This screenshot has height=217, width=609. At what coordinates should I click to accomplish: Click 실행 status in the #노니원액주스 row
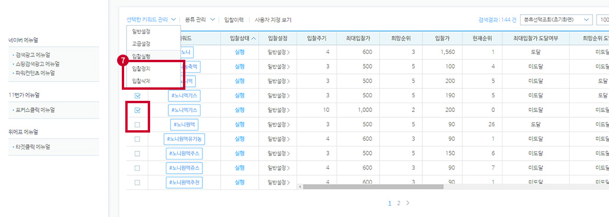pos(239,154)
